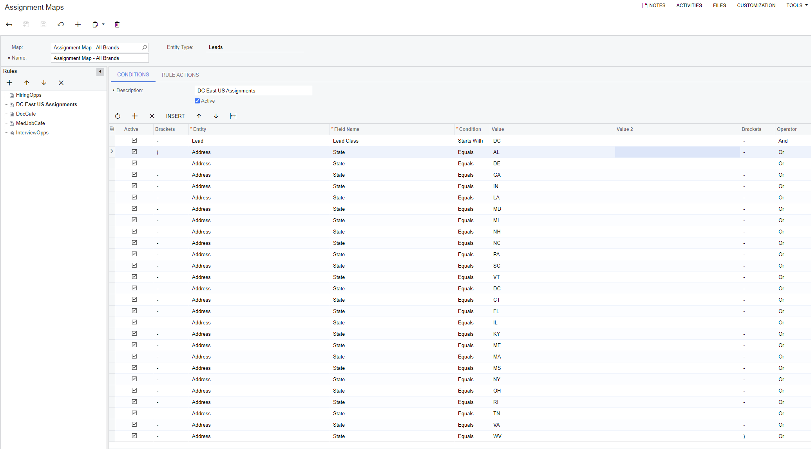The height and width of the screenshot is (449, 811).
Task: Click the 'Lead' entity cell
Action: (259, 141)
